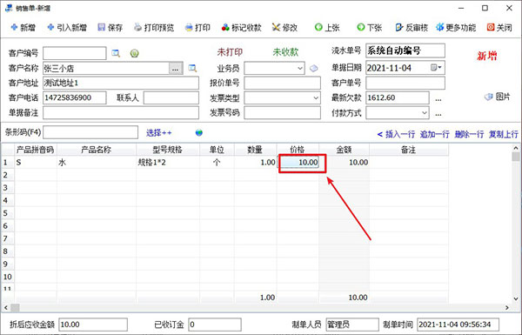Click the 折后应收金额 field
Image resolution: width=522 pixels, height=335 pixels.
[x=93, y=325]
